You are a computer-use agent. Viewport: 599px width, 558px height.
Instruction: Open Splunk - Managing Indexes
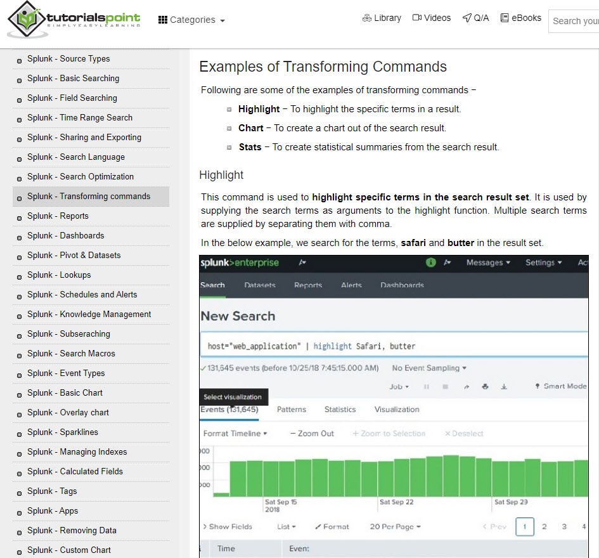77,452
